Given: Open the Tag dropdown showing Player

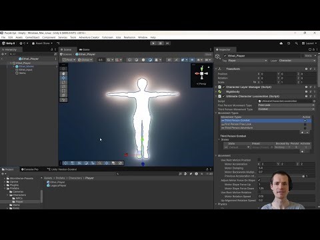Looking at the screenshot, I should click(x=247, y=61).
